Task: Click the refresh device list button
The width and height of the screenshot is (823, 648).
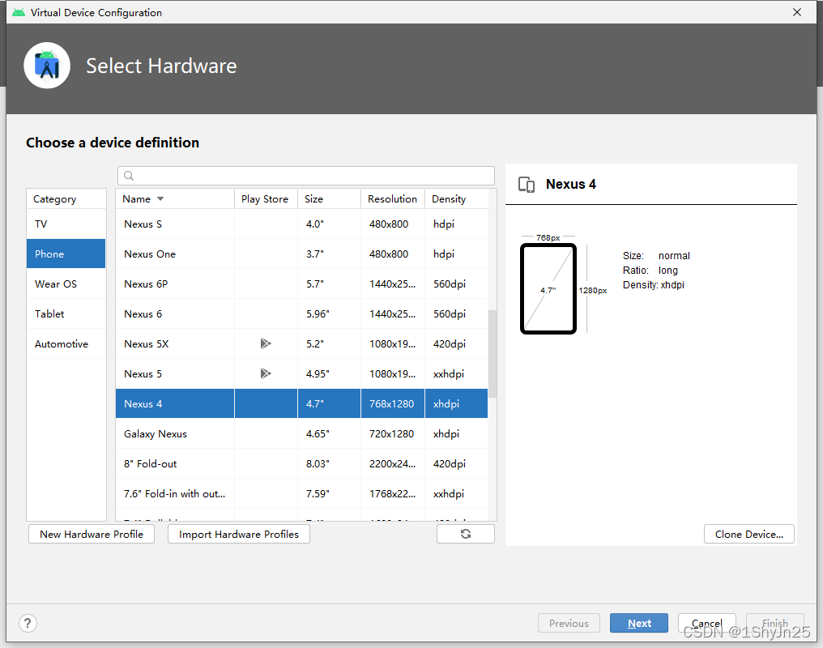Action: [x=466, y=534]
